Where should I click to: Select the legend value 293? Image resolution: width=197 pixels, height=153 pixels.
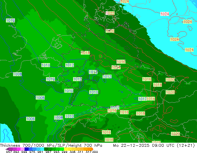tap(57, 152)
